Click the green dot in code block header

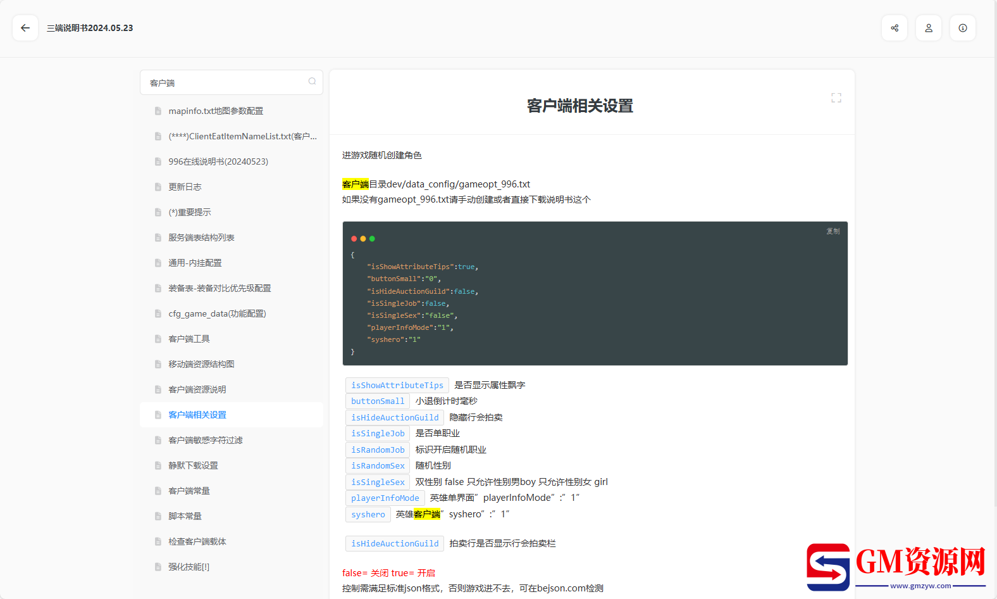372,239
